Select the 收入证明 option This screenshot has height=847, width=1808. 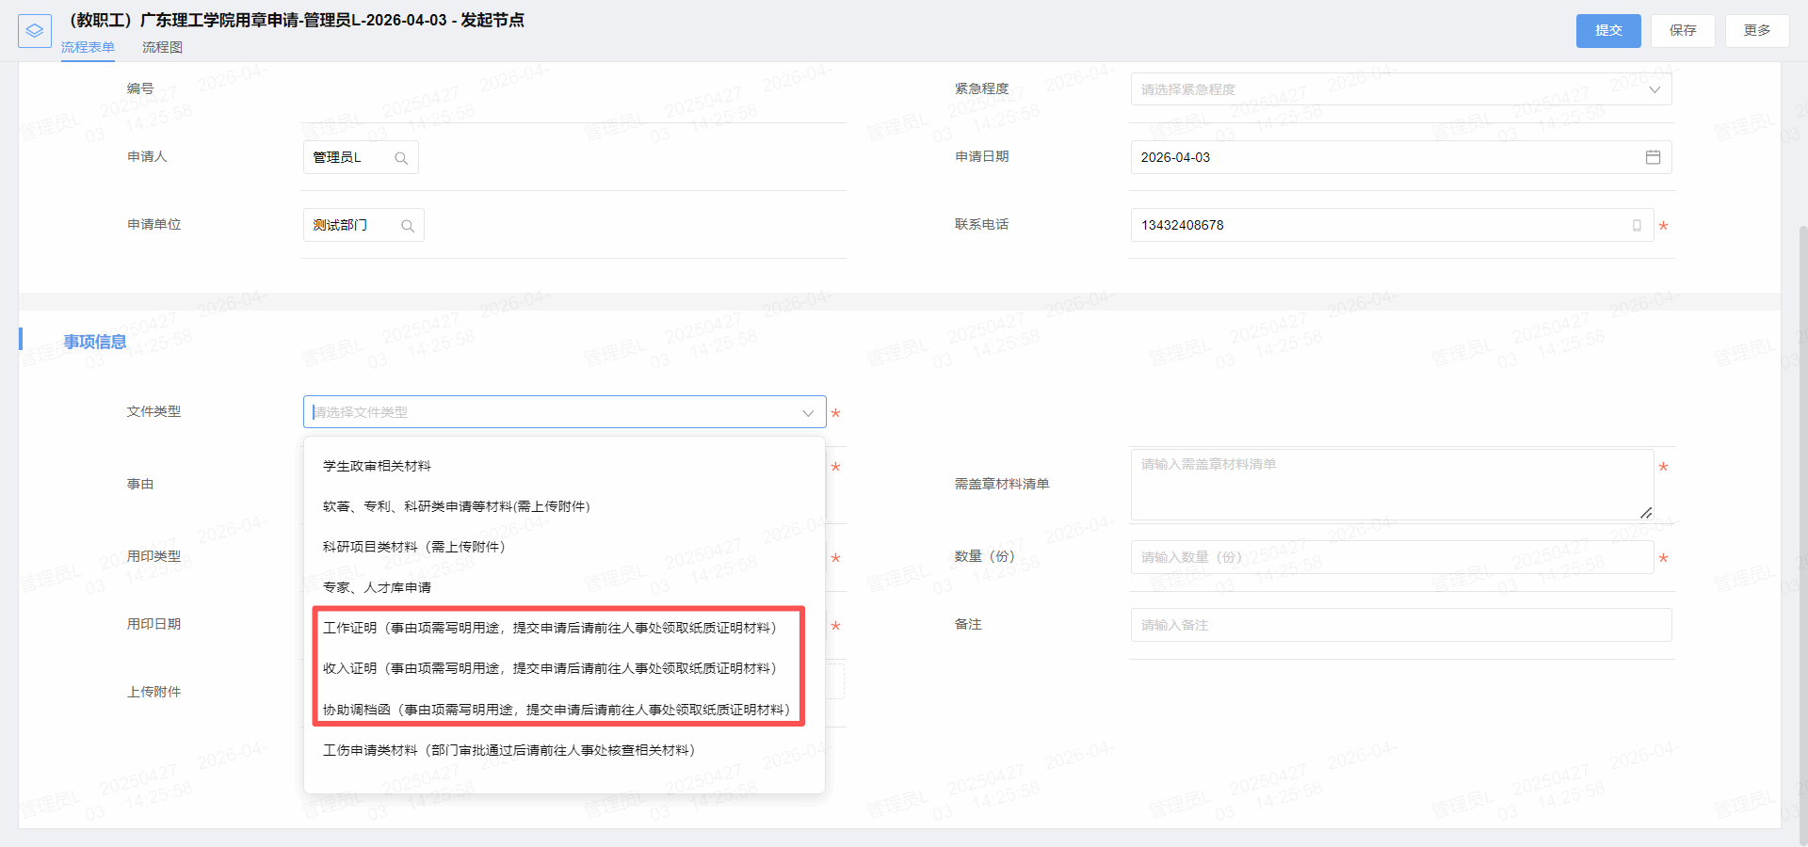click(x=564, y=668)
